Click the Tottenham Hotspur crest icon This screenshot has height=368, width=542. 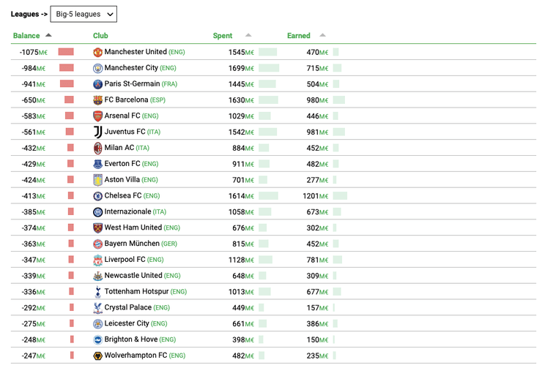click(x=98, y=292)
